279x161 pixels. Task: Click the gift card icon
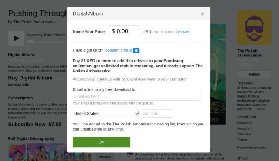point(136,50)
